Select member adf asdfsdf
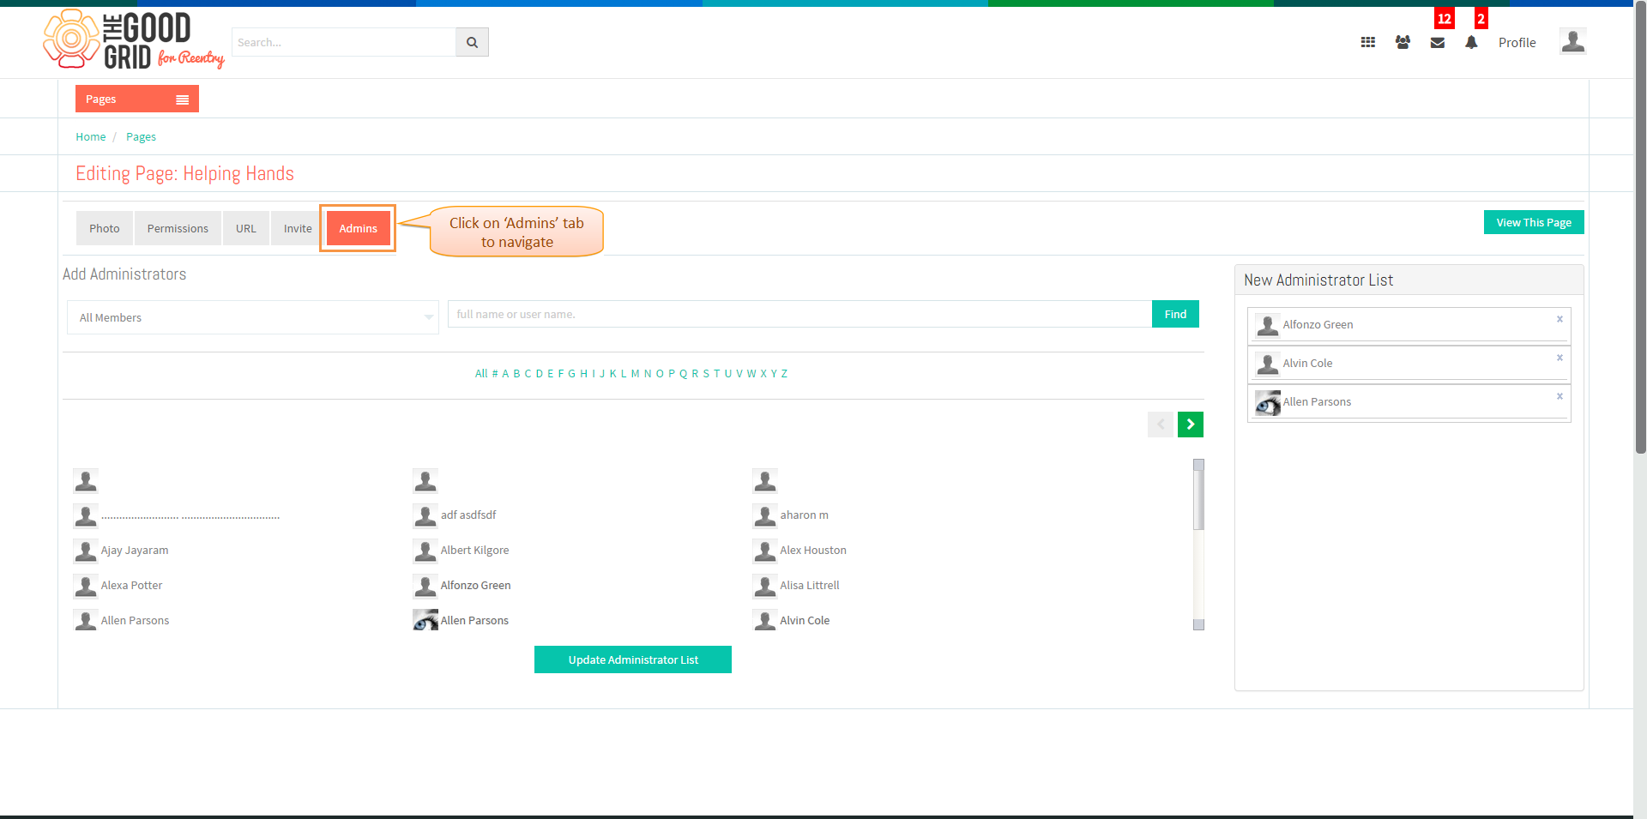The width and height of the screenshot is (1647, 819). tap(468, 515)
